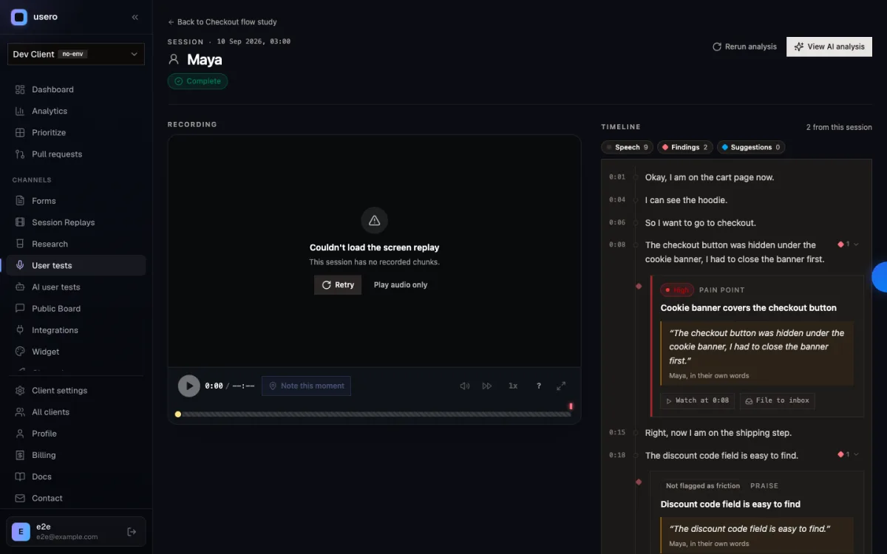Change playback speed from 1x
Screen dimensions: 887x554
click(x=513, y=386)
